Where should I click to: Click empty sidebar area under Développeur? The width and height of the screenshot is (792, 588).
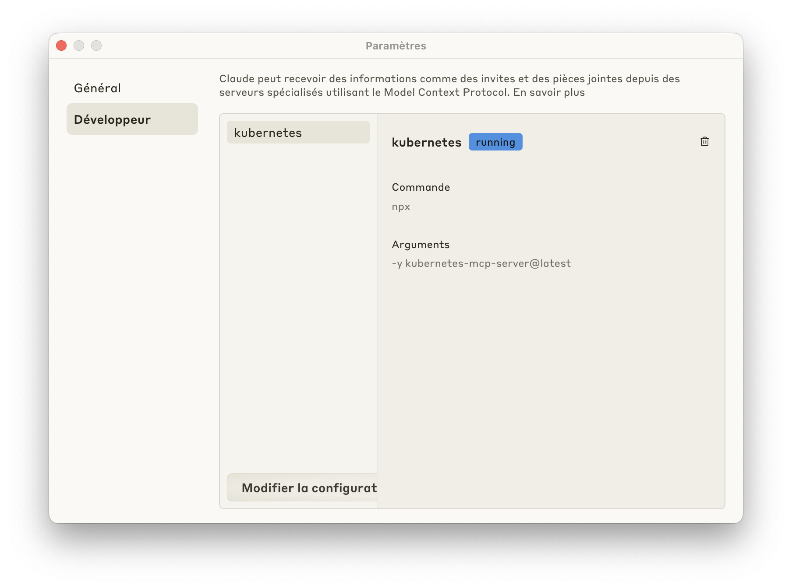tap(132, 306)
